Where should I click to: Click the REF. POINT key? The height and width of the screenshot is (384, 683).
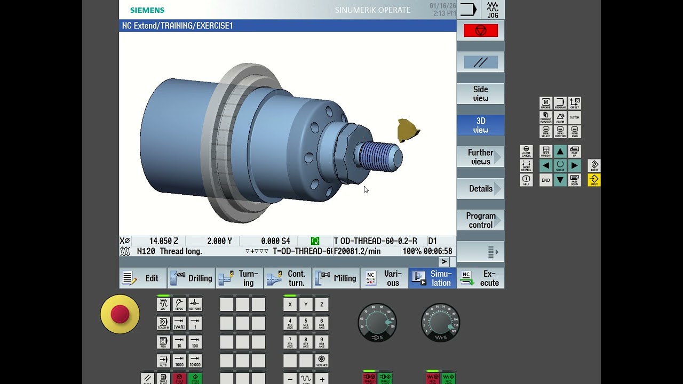click(x=195, y=305)
